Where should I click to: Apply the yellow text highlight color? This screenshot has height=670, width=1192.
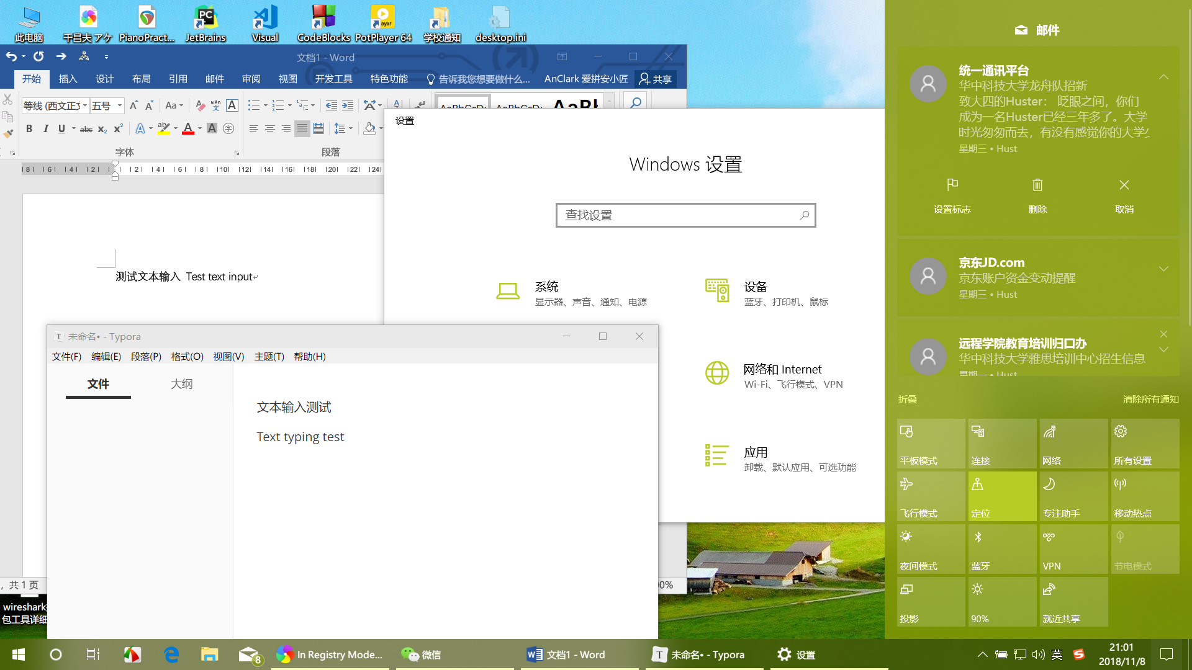coord(163,128)
